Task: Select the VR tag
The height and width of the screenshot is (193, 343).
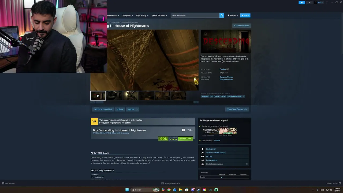Action: click(211, 96)
